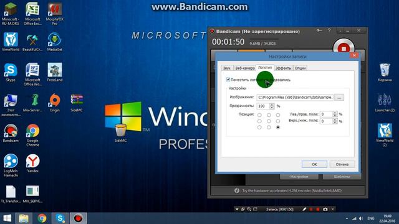Increase Верх./ниж. поле with up arrow
This screenshot has height=224, width=399.
(x=335, y=119)
